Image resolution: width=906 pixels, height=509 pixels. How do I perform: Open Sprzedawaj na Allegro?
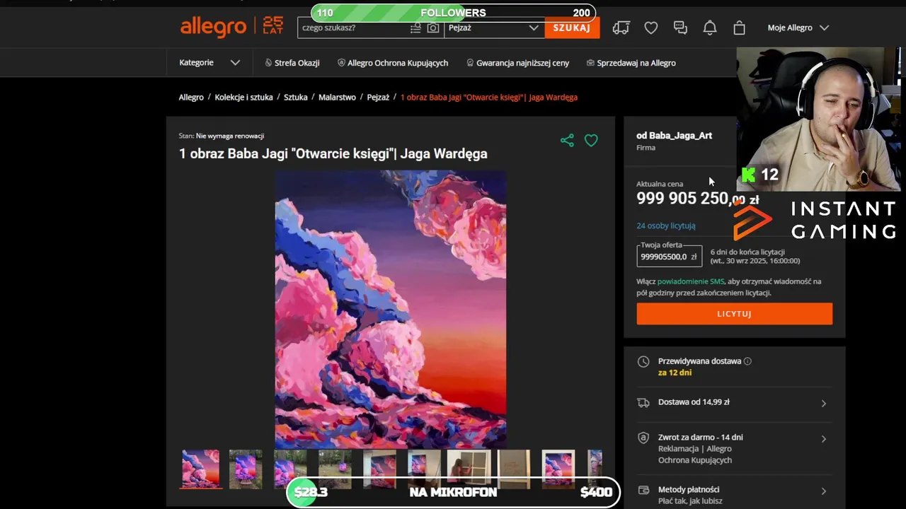tap(631, 63)
